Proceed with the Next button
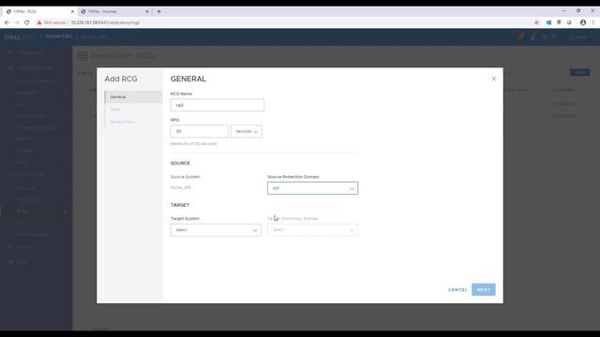The image size is (600, 337). pyautogui.click(x=484, y=289)
